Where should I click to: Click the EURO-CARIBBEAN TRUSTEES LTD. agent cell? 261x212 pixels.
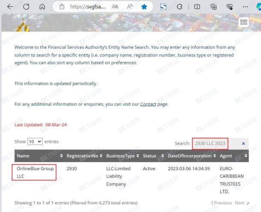231,180
